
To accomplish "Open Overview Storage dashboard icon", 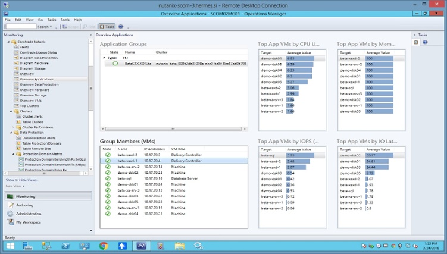I will 17,95.
